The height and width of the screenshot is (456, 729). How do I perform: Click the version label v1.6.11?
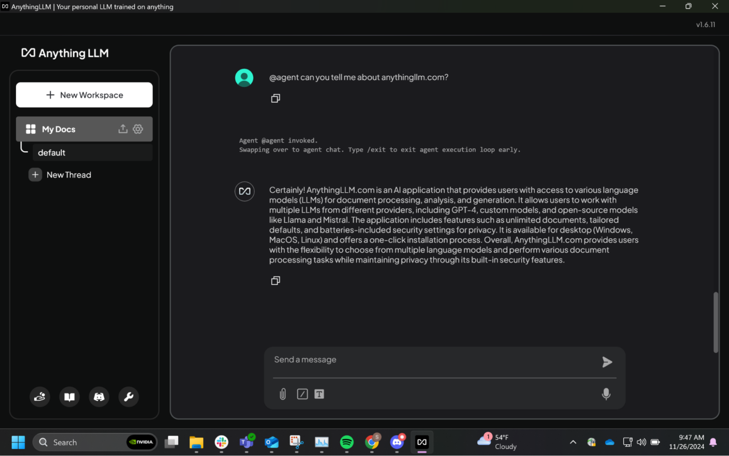coord(706,25)
